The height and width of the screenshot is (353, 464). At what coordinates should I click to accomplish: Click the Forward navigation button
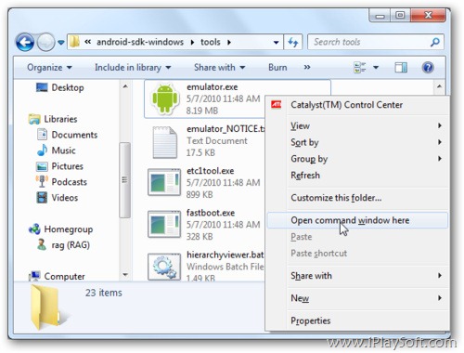46,42
